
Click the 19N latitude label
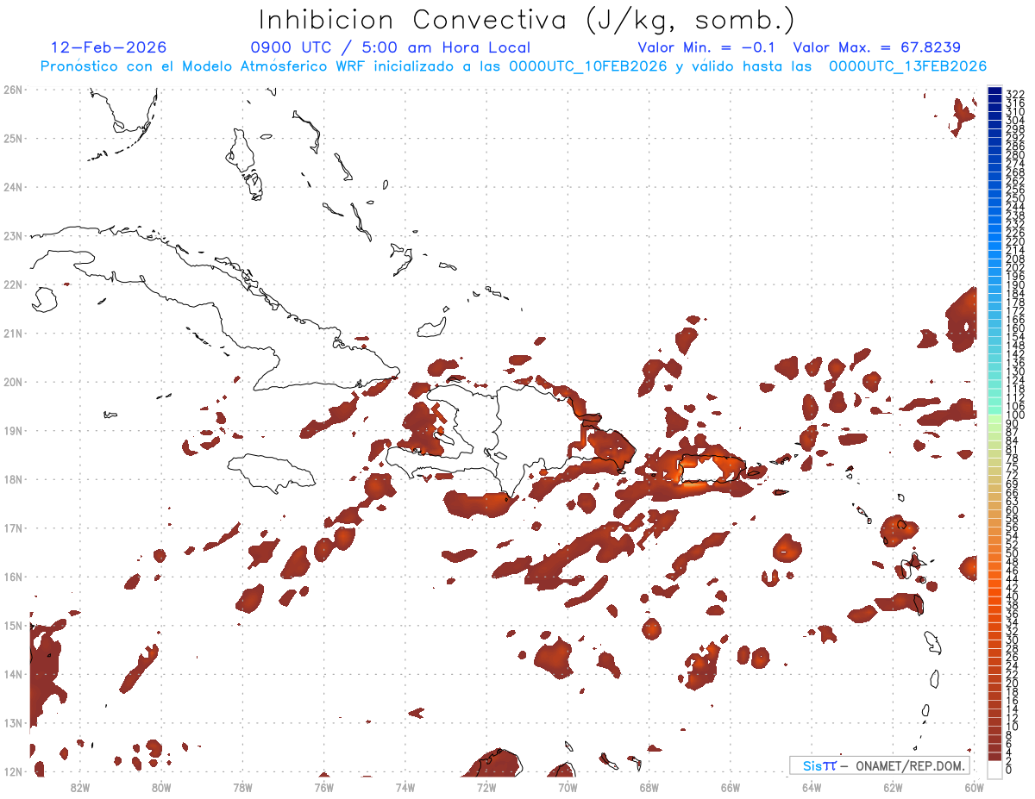coord(13,430)
